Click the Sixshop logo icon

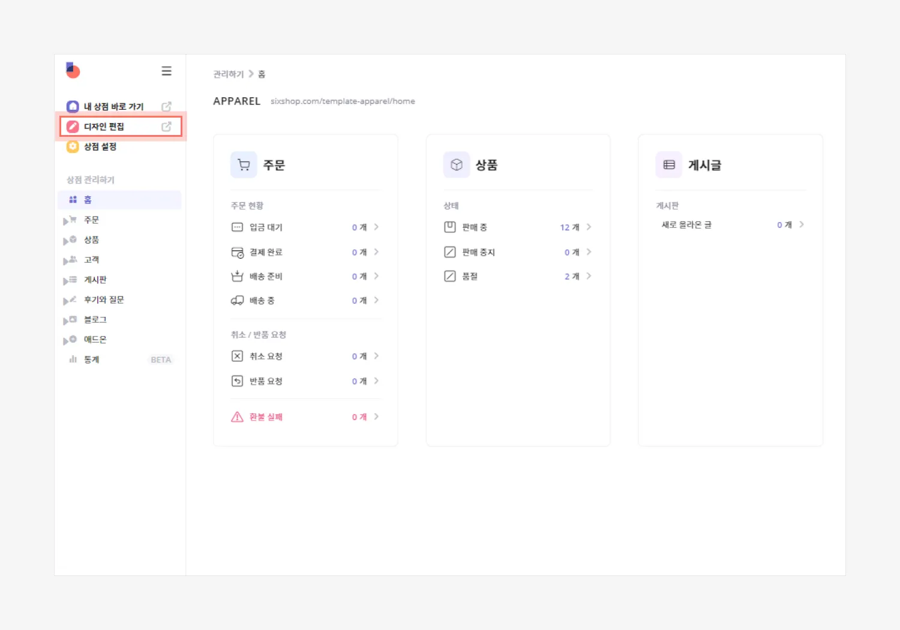[73, 70]
